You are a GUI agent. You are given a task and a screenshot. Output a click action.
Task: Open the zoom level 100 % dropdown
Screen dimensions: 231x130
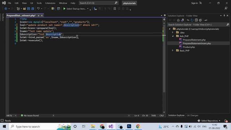point(16,116)
